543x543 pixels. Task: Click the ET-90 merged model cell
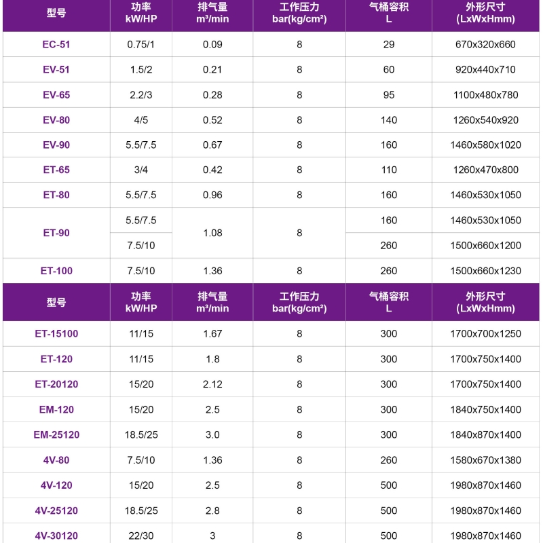[56, 233]
